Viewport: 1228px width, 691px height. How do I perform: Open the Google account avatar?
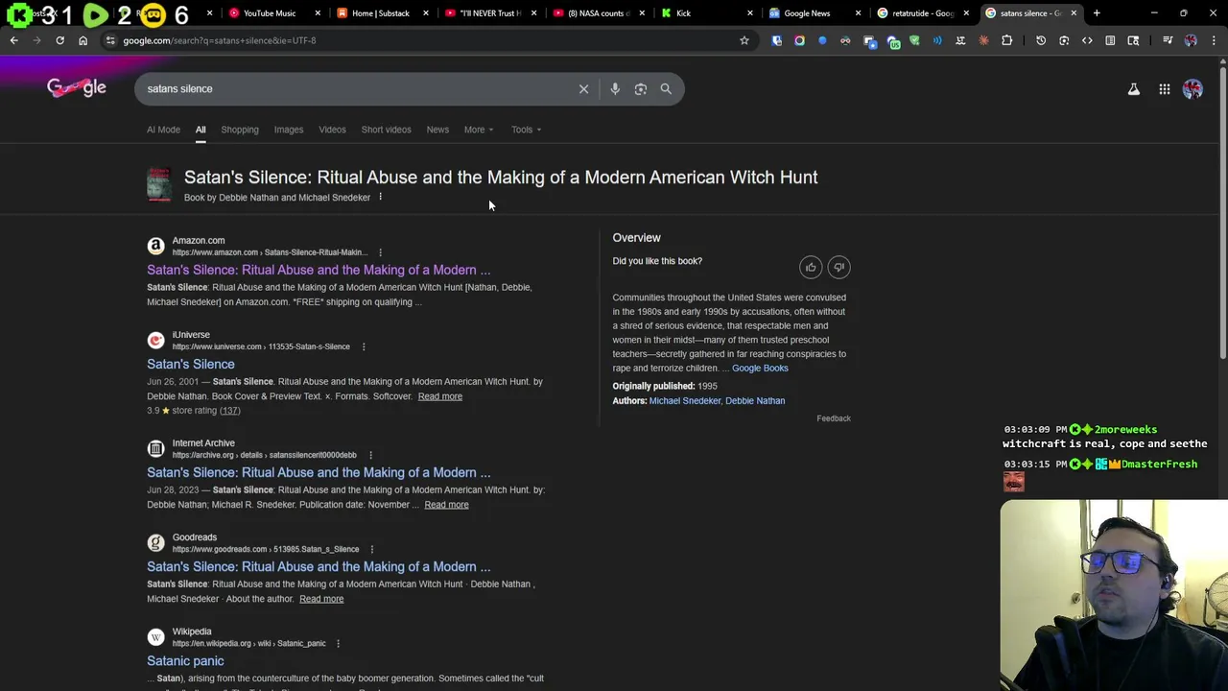1193,89
